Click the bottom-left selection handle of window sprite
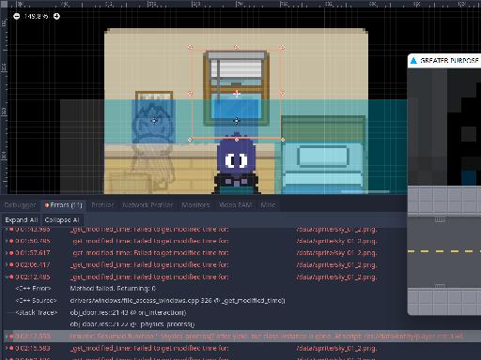The height and width of the screenshot is (360, 481). 190,140
